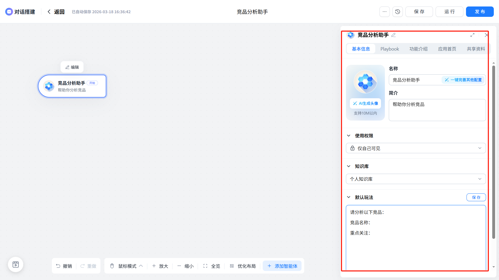
Task: Open 鼠标模式 mode selector
Action: pos(127,266)
